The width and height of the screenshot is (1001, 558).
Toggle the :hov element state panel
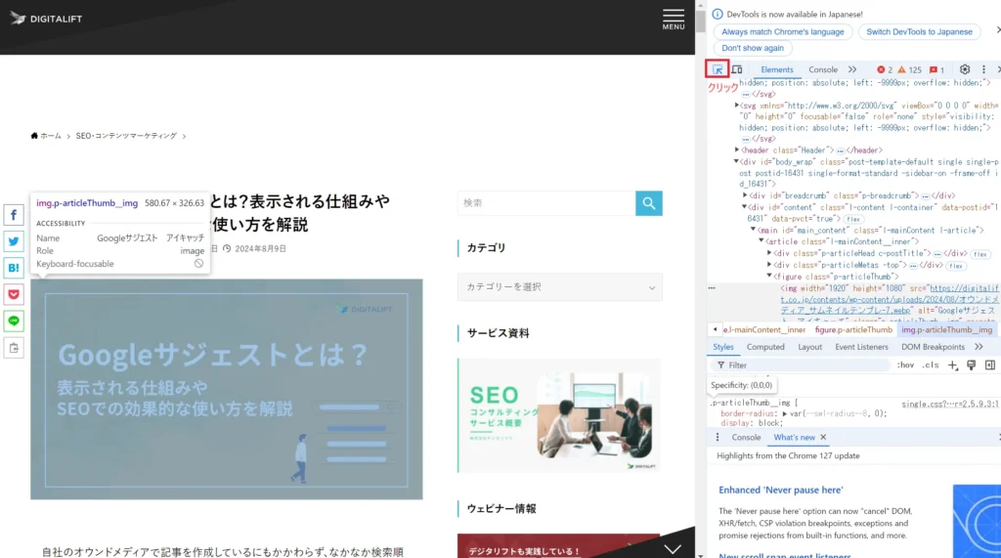tap(905, 365)
